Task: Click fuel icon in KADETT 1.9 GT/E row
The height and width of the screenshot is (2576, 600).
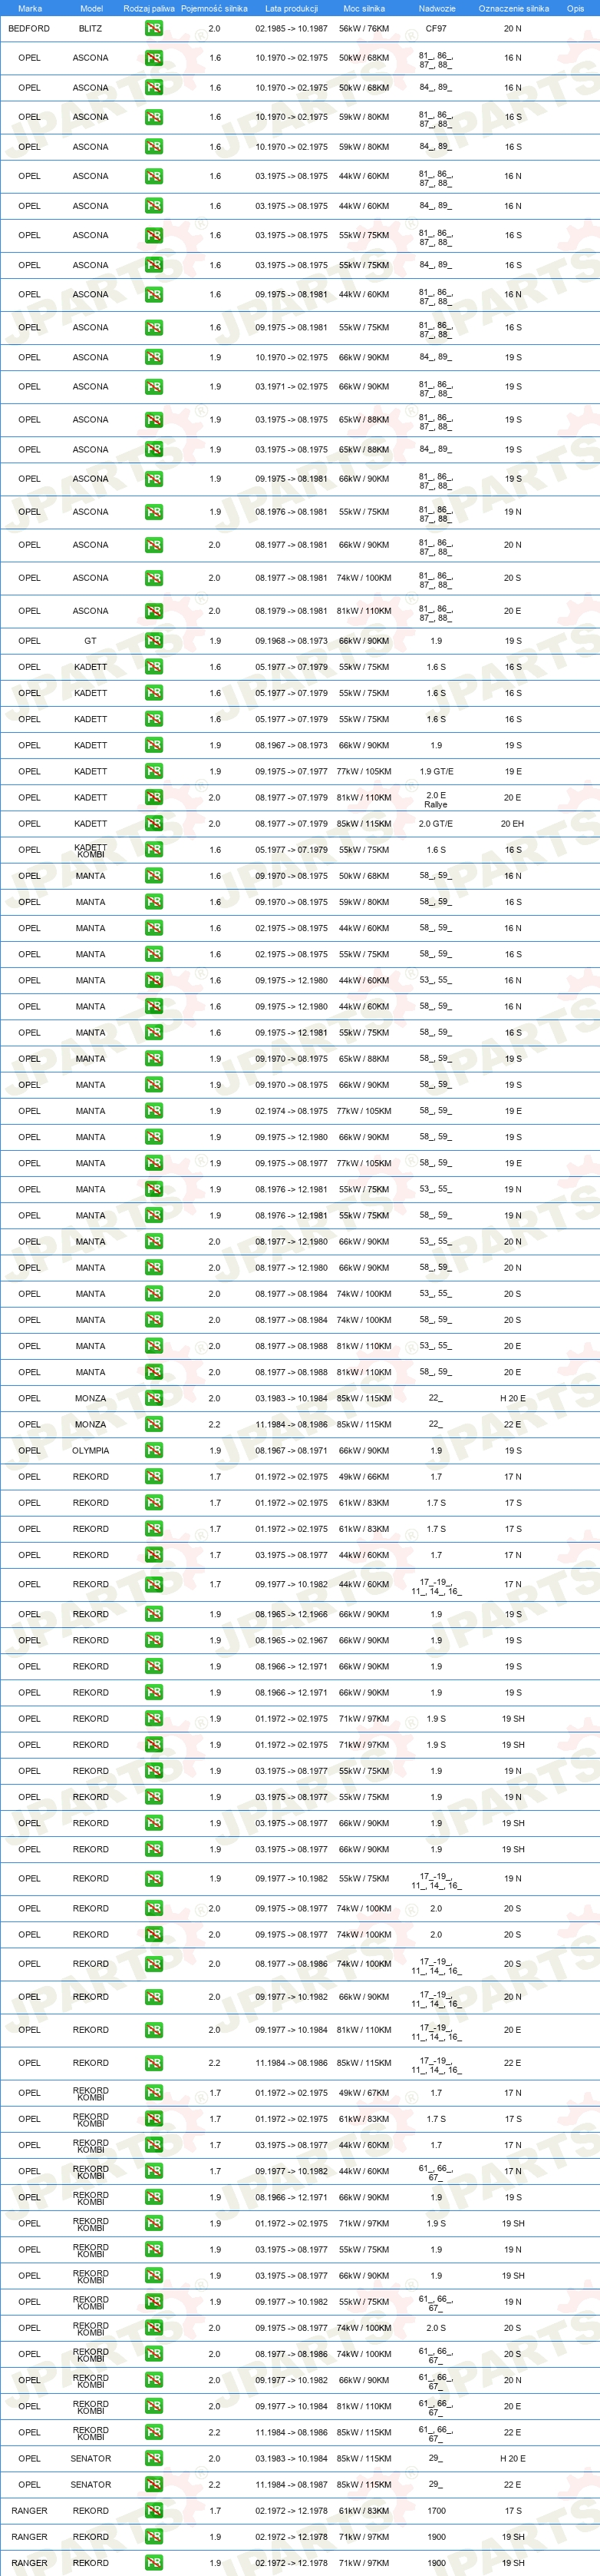Action: [153, 771]
